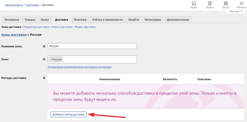Switch to the Товары tab
247x122 pixels.
pyautogui.click(x=30, y=20)
